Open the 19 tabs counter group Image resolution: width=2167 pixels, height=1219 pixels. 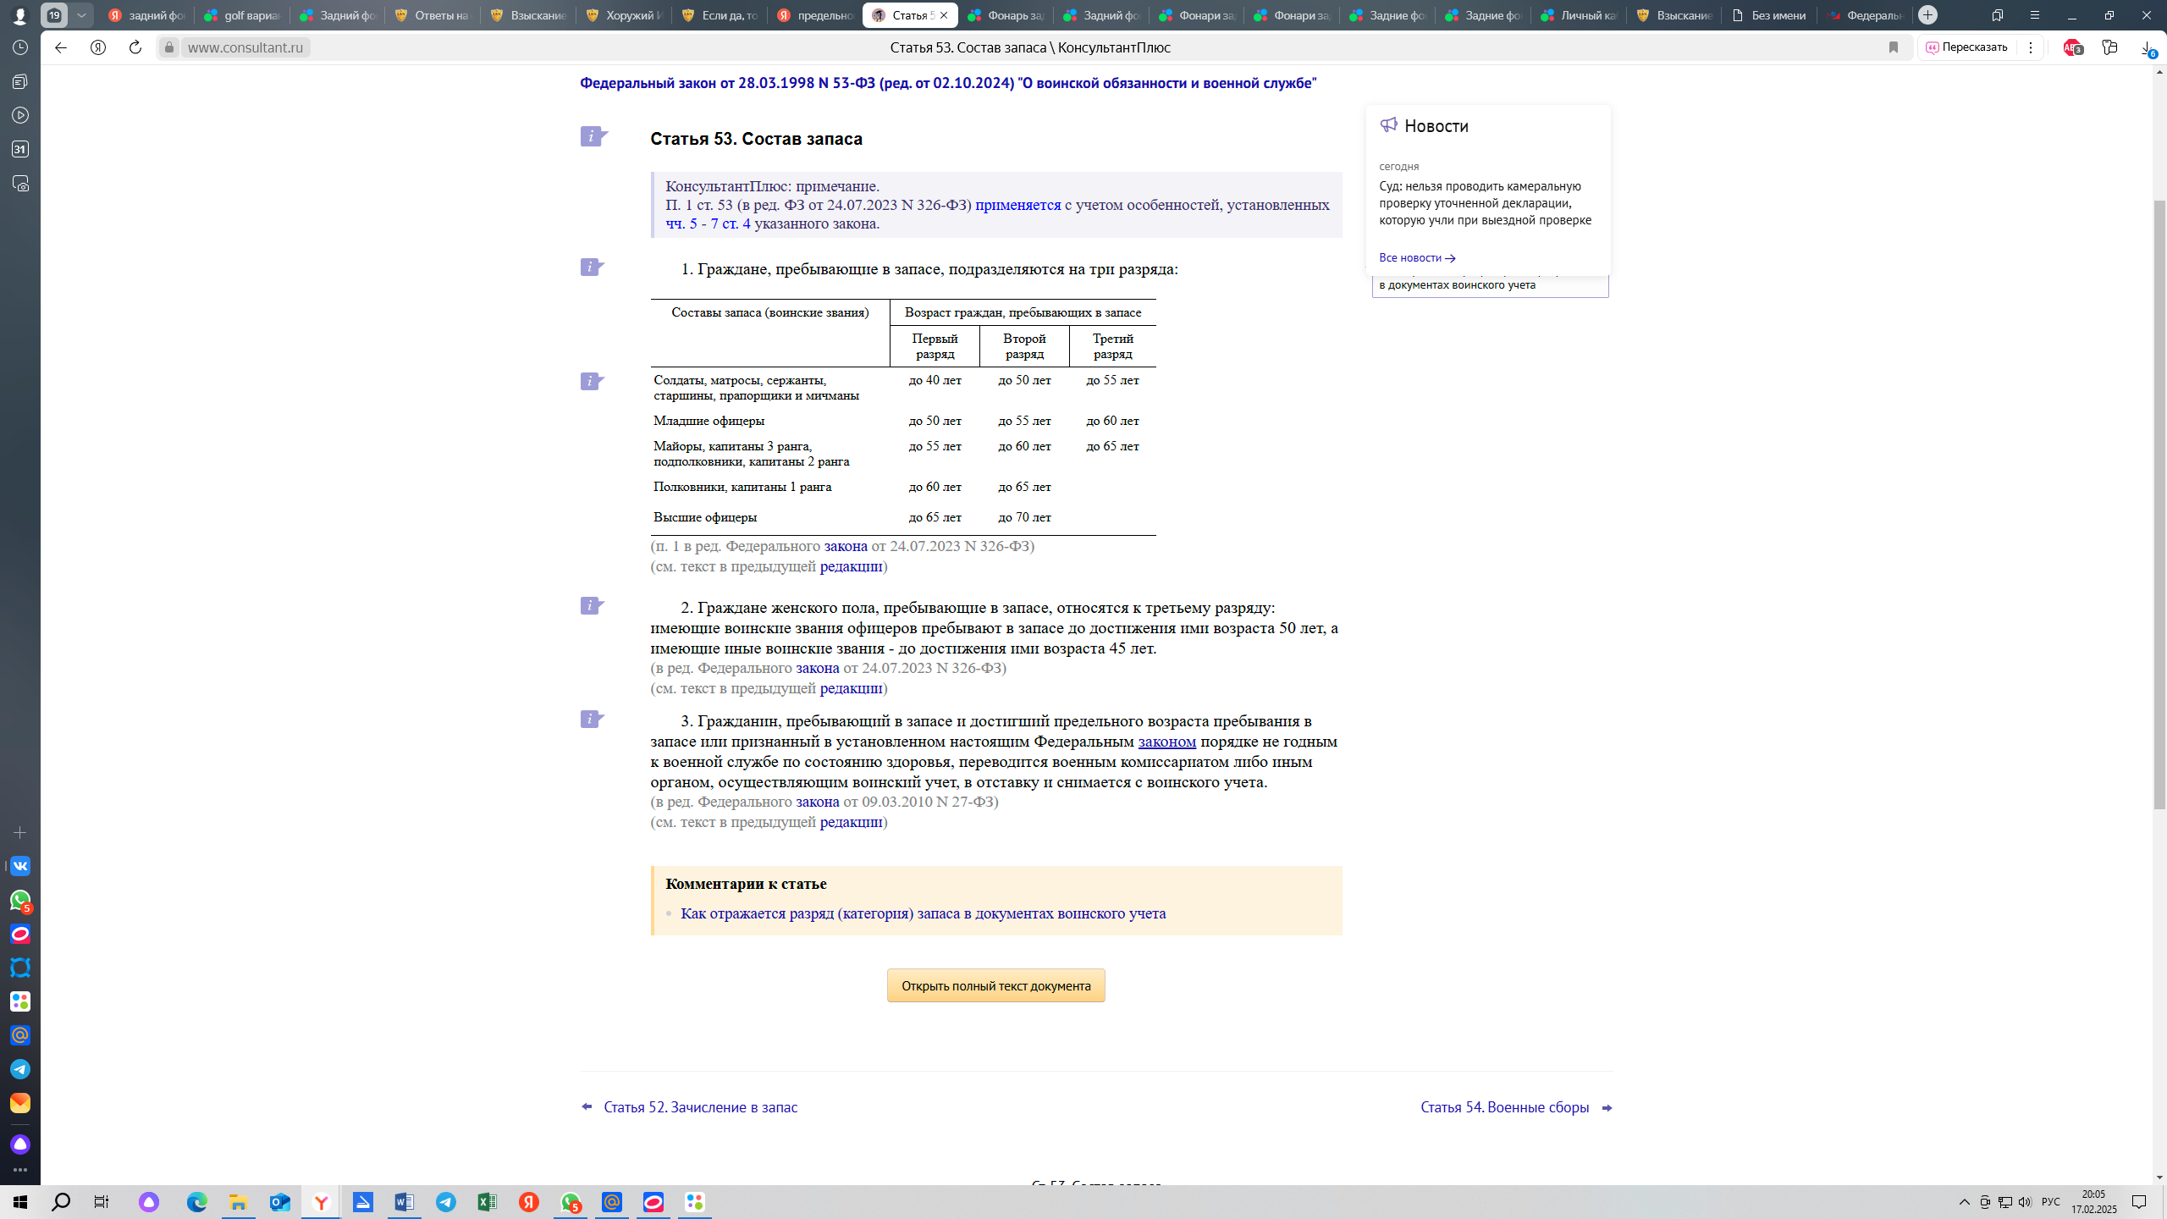pos(54,15)
